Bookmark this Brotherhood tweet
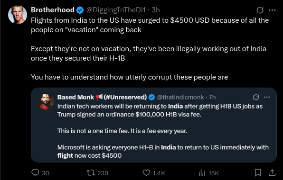283x180 pixels. (258, 172)
